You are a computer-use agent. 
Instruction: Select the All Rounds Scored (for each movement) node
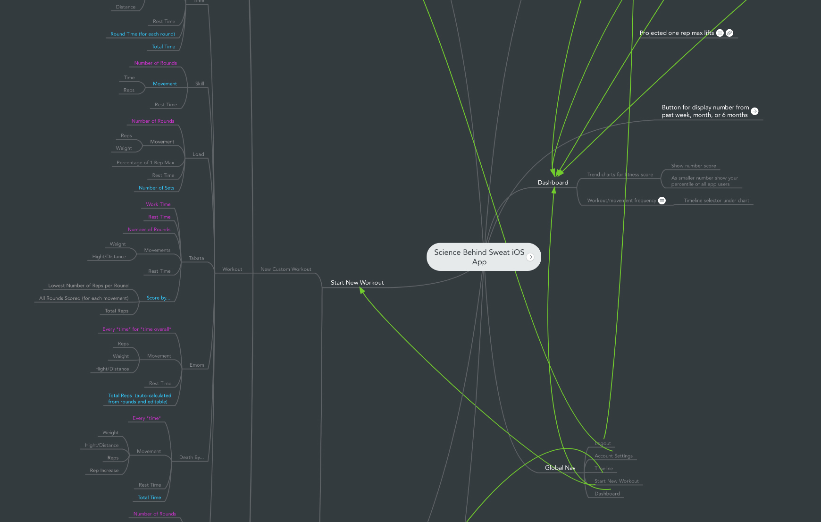coord(84,298)
